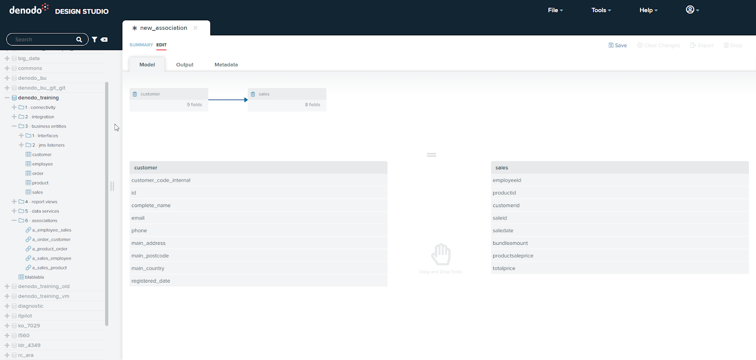Click the search magnifier icon
Image resolution: width=756 pixels, height=360 pixels.
pyautogui.click(x=79, y=40)
